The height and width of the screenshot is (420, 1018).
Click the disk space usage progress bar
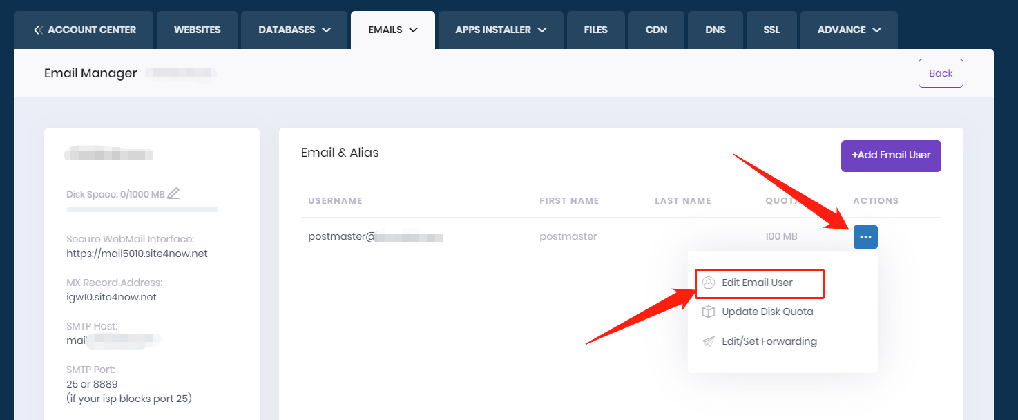tap(142, 209)
